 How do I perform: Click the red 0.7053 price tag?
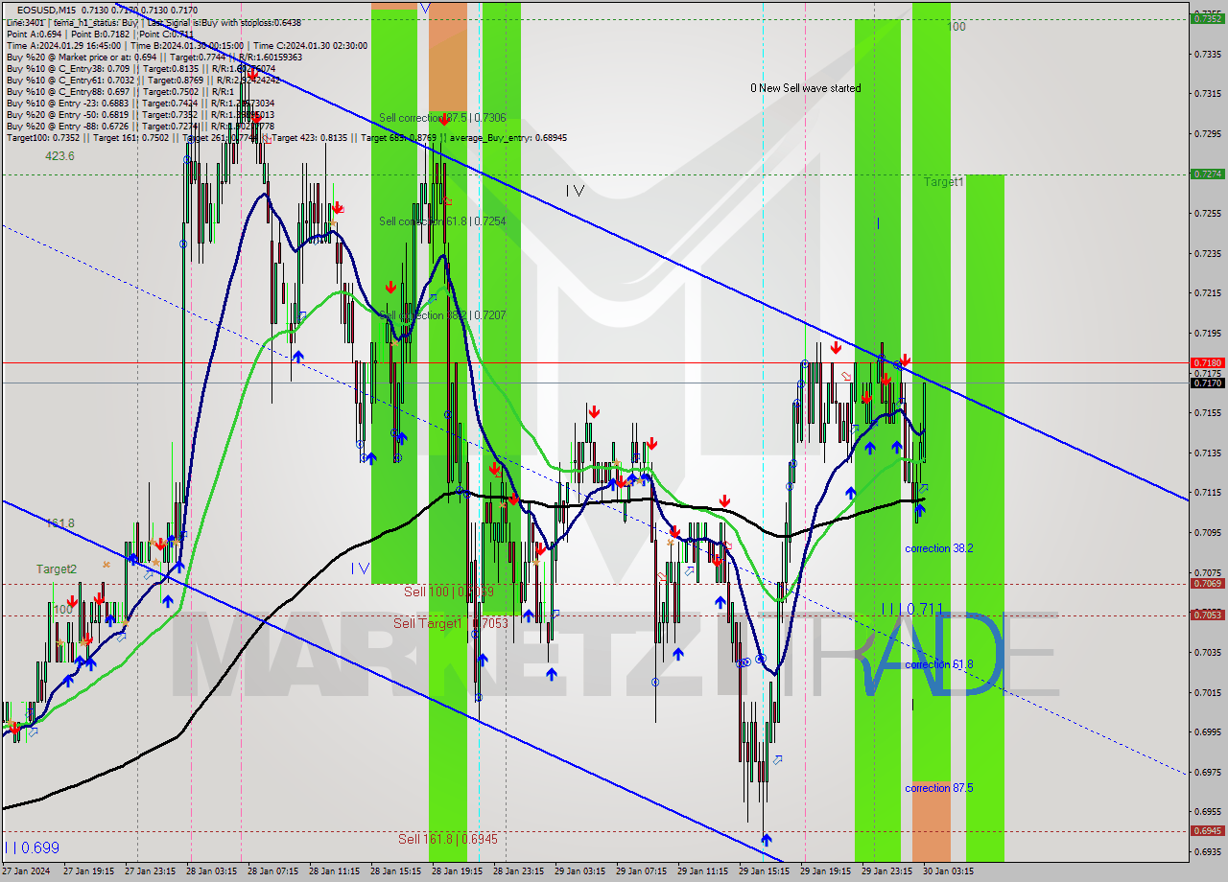point(1206,615)
